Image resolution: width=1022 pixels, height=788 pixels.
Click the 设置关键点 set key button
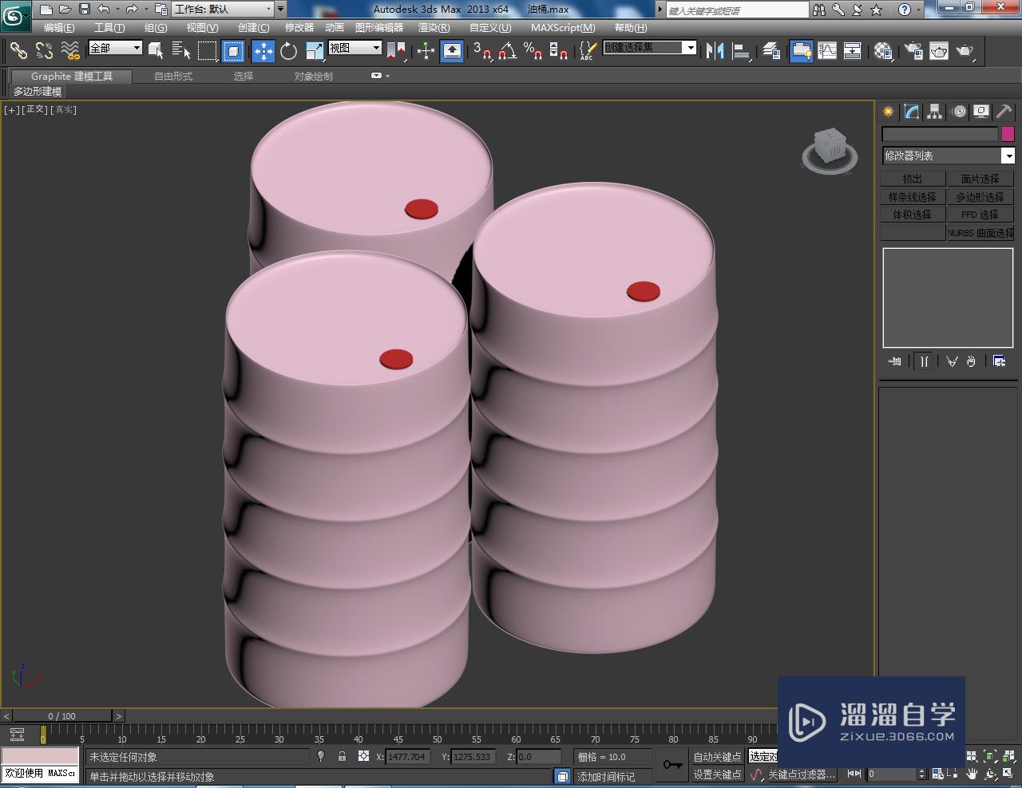(716, 774)
